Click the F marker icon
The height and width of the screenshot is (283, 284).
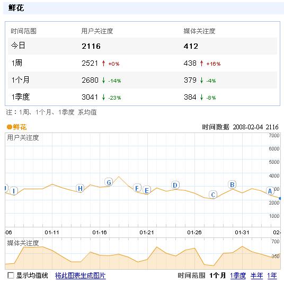coord(137,188)
